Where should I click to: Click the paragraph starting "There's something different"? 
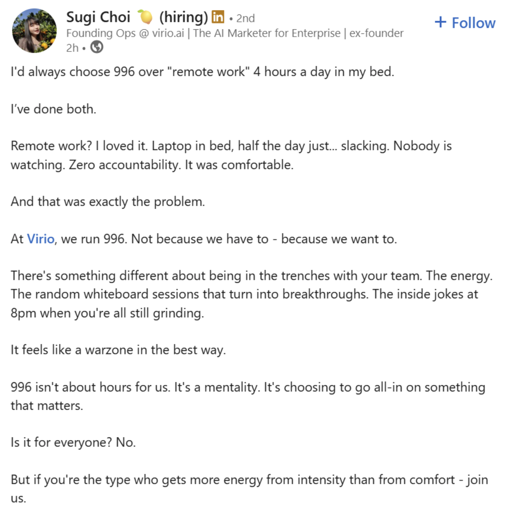point(251,294)
